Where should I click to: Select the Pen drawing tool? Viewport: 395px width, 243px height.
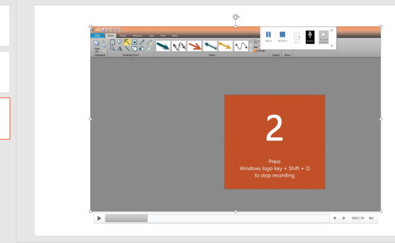click(x=142, y=42)
